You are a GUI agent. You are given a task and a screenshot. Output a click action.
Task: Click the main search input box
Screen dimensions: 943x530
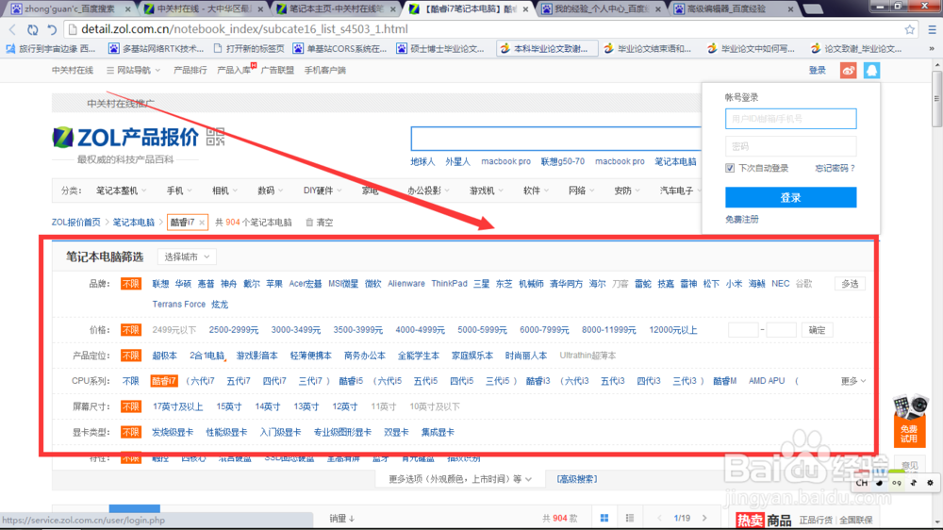555,139
